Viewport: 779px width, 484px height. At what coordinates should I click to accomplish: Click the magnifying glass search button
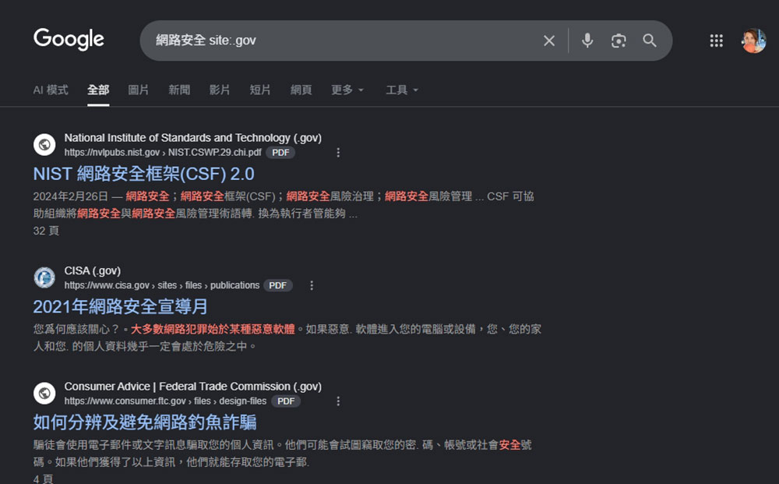tap(650, 41)
